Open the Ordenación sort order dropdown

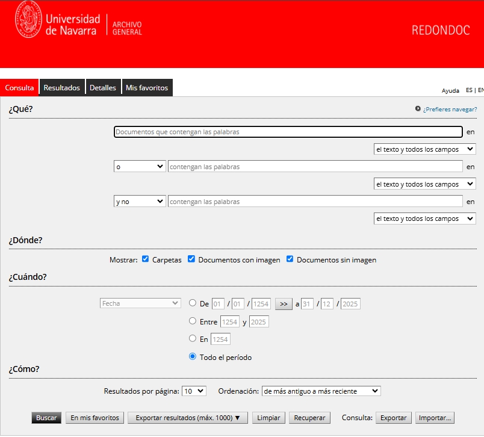point(321,391)
